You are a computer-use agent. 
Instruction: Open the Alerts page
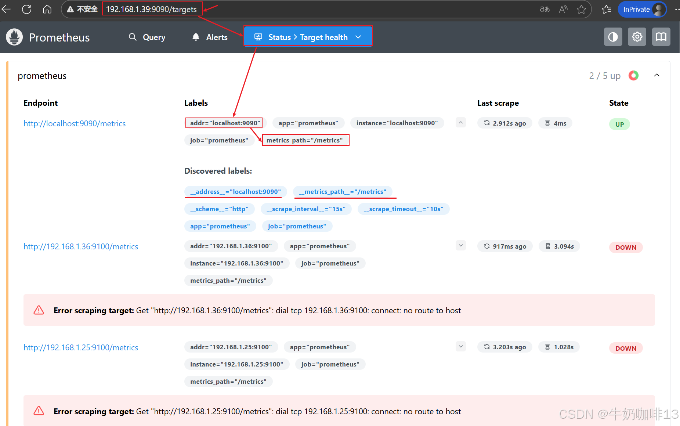210,37
